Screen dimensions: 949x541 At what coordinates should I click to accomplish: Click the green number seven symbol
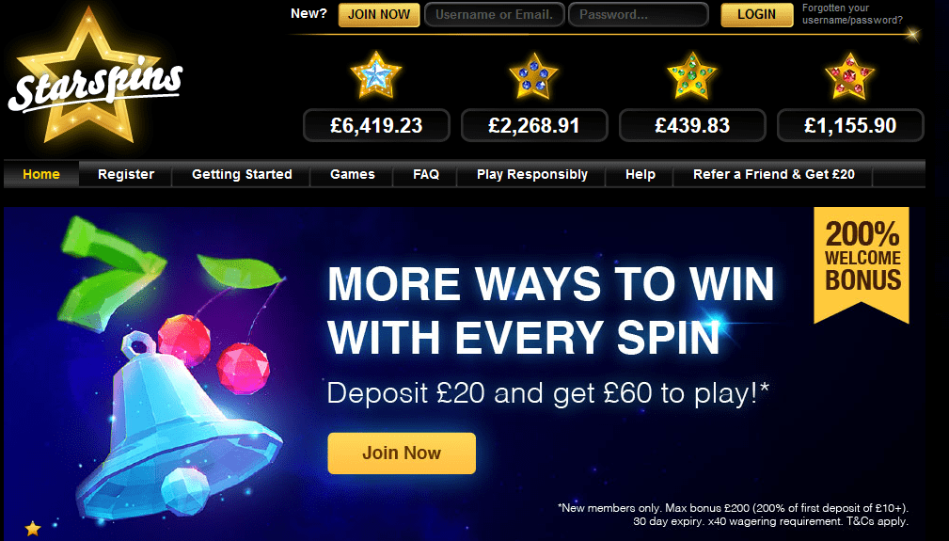click(109, 272)
